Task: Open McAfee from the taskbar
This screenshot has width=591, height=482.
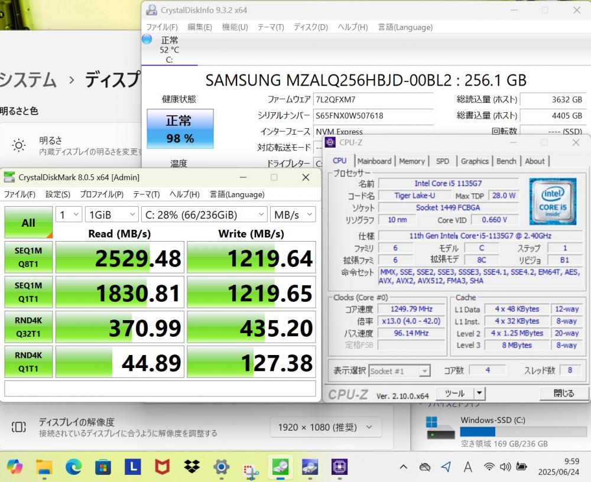Action: coord(162,467)
